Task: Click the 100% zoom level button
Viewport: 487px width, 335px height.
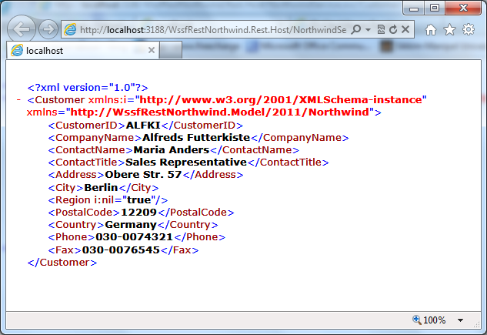Action: click(x=435, y=320)
